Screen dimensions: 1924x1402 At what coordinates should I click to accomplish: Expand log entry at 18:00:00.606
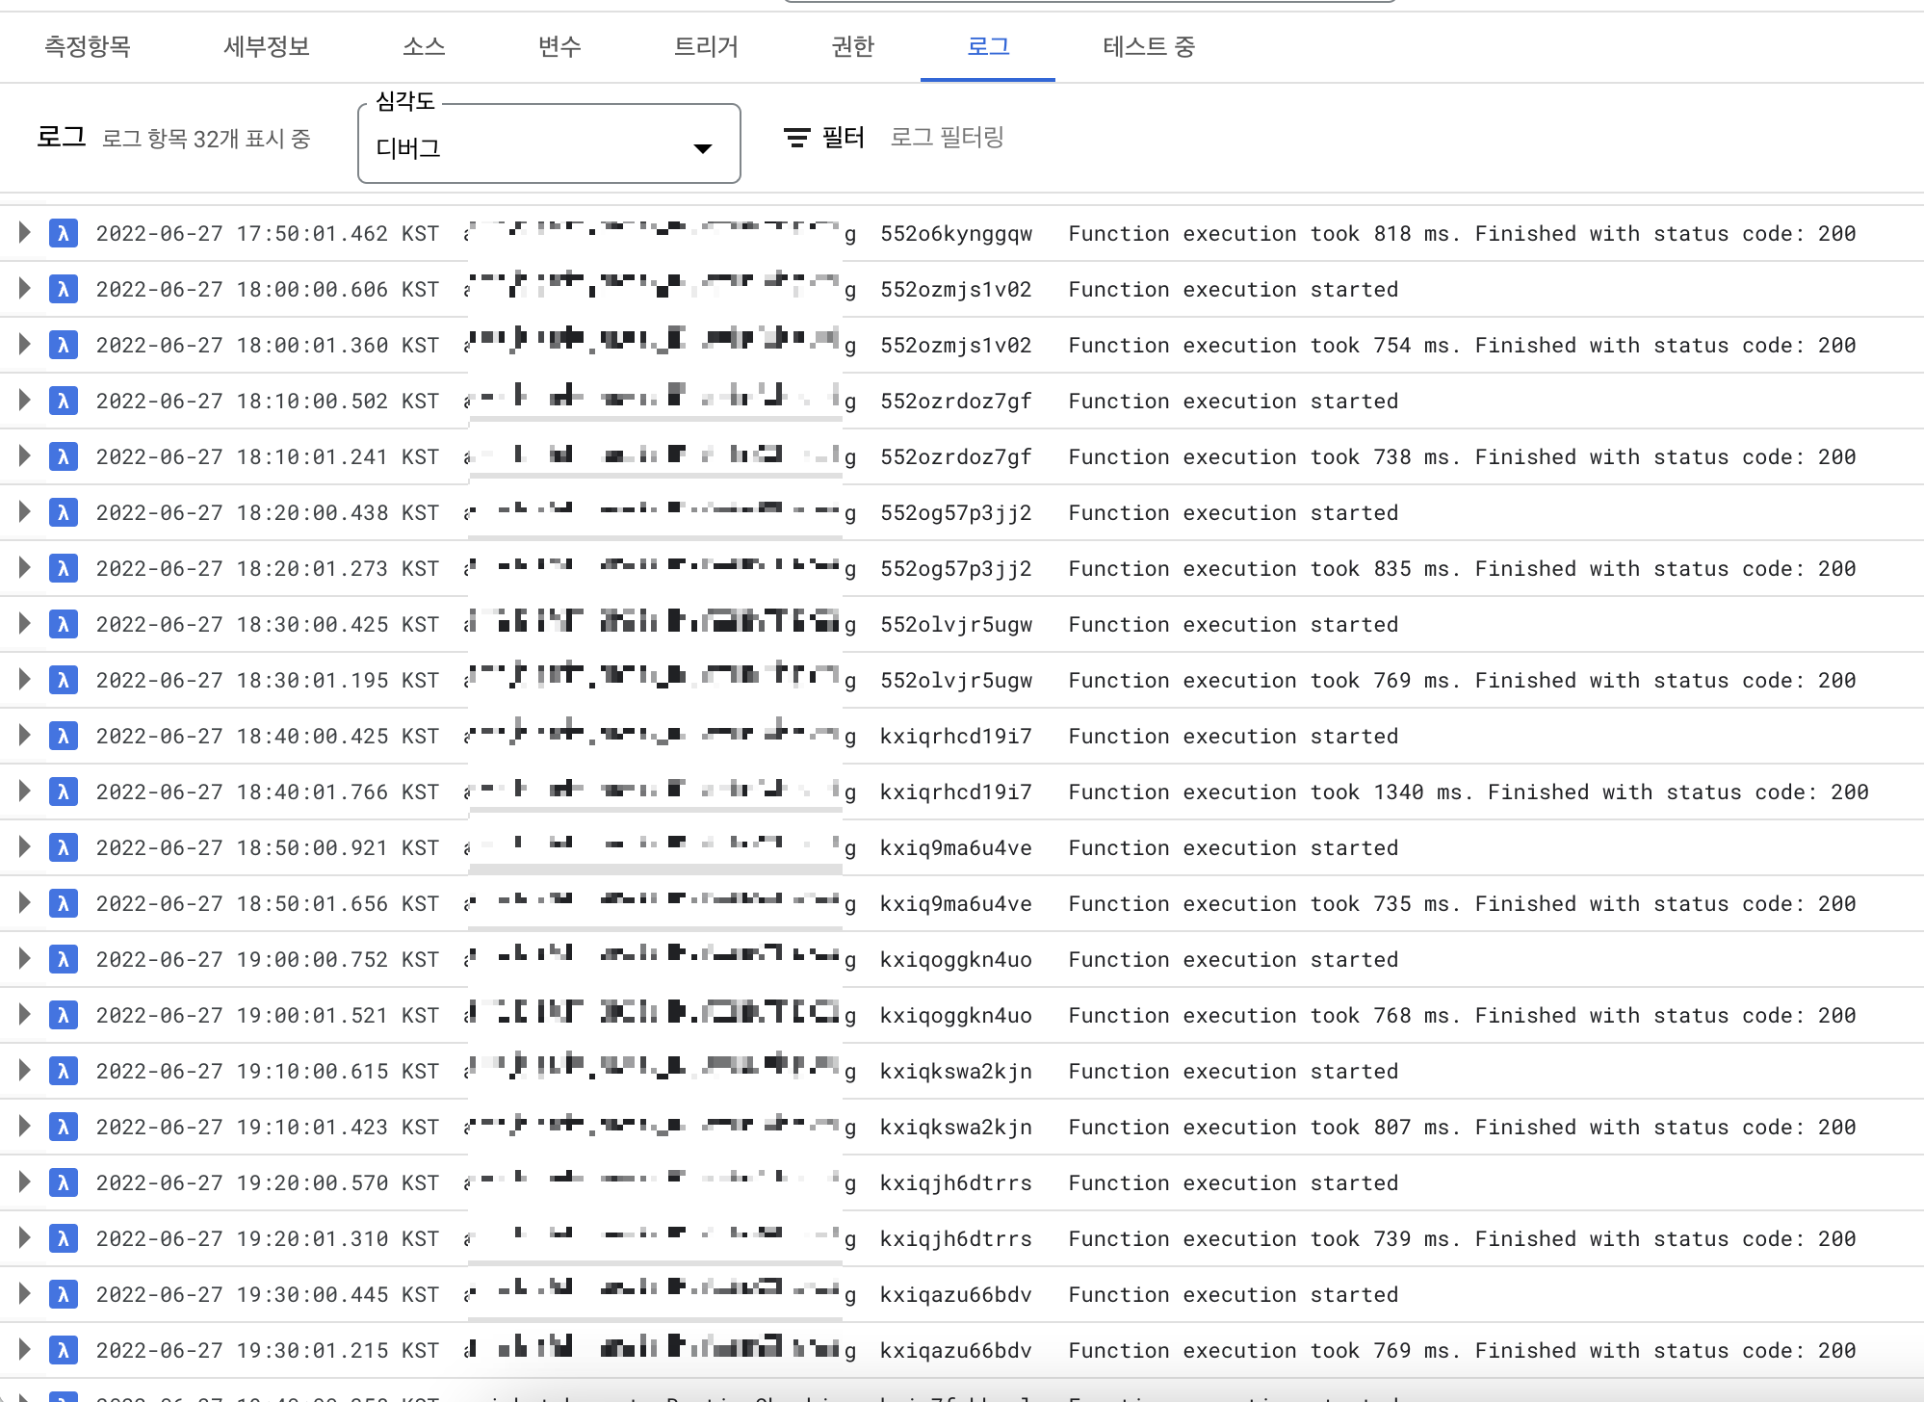pos(25,289)
